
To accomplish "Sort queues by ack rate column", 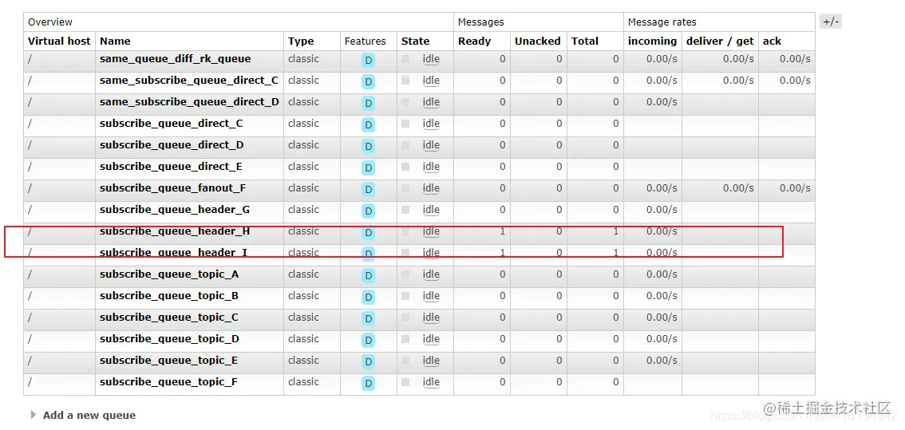I will click(772, 41).
